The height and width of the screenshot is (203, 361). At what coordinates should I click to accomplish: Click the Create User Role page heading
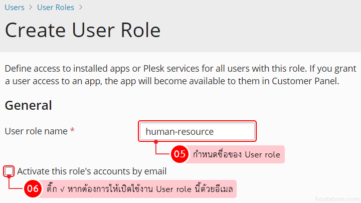[83, 31]
